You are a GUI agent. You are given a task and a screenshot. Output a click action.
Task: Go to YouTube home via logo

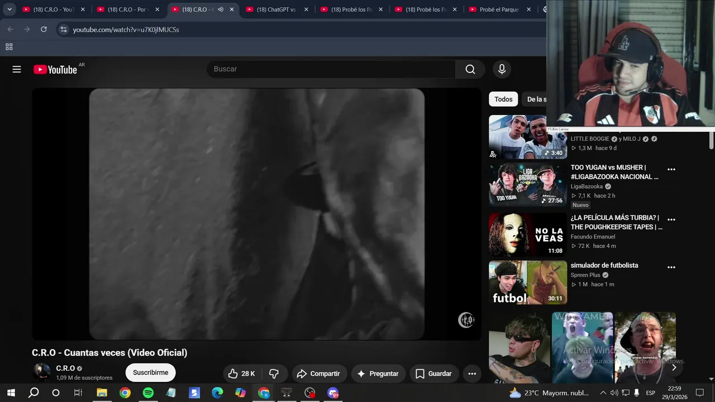pos(55,69)
